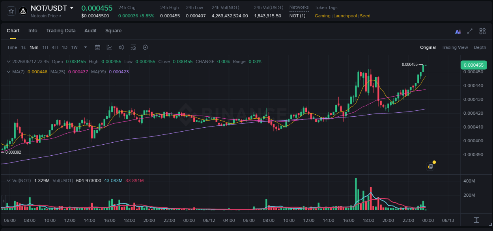Image resolution: width=493 pixels, height=231 pixels.
Task: Open the Square tab
Action: pyautogui.click(x=113, y=31)
